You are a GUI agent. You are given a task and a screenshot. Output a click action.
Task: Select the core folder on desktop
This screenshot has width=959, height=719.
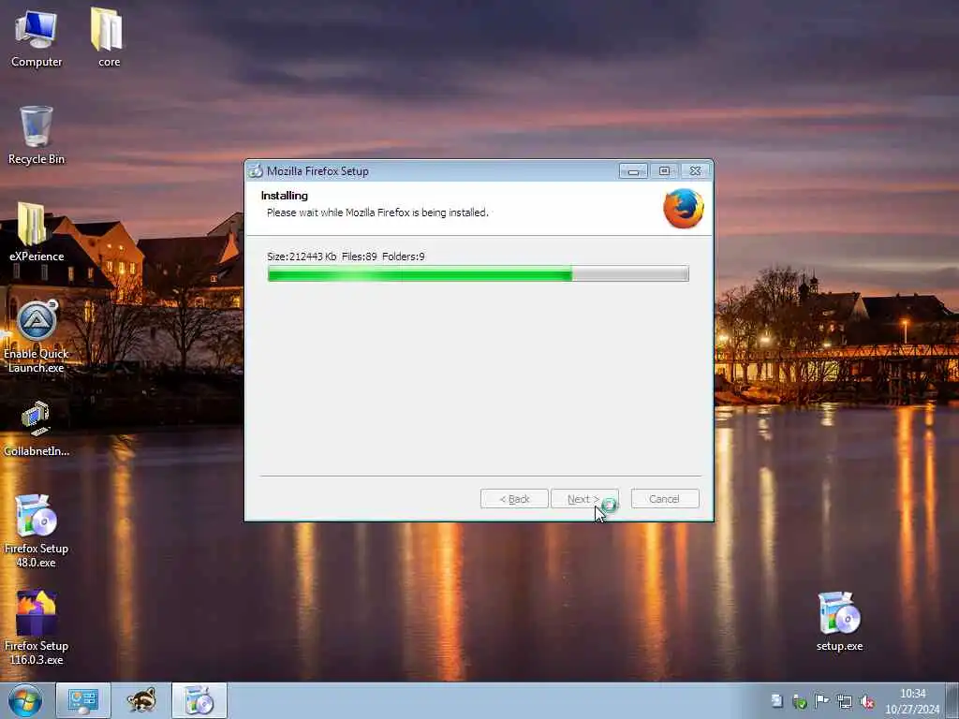click(x=109, y=37)
